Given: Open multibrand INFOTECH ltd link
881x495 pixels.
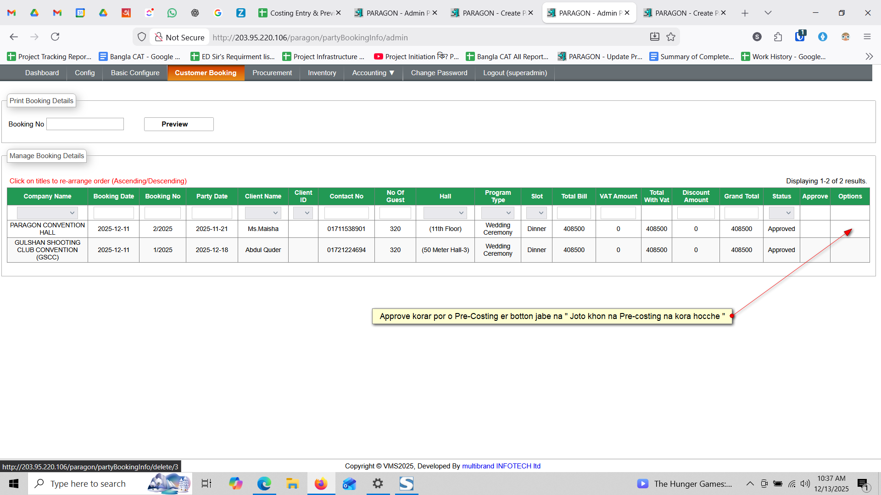Looking at the screenshot, I should pyautogui.click(x=501, y=466).
